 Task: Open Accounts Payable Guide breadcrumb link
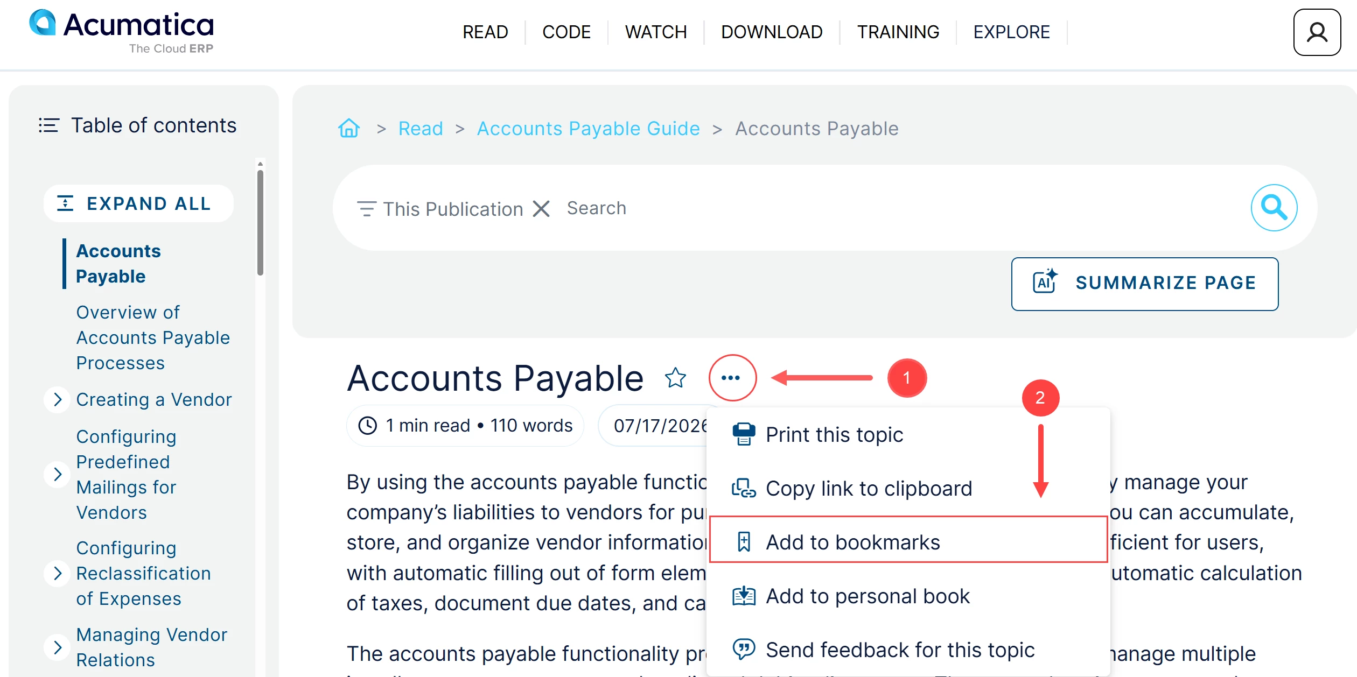(x=588, y=129)
